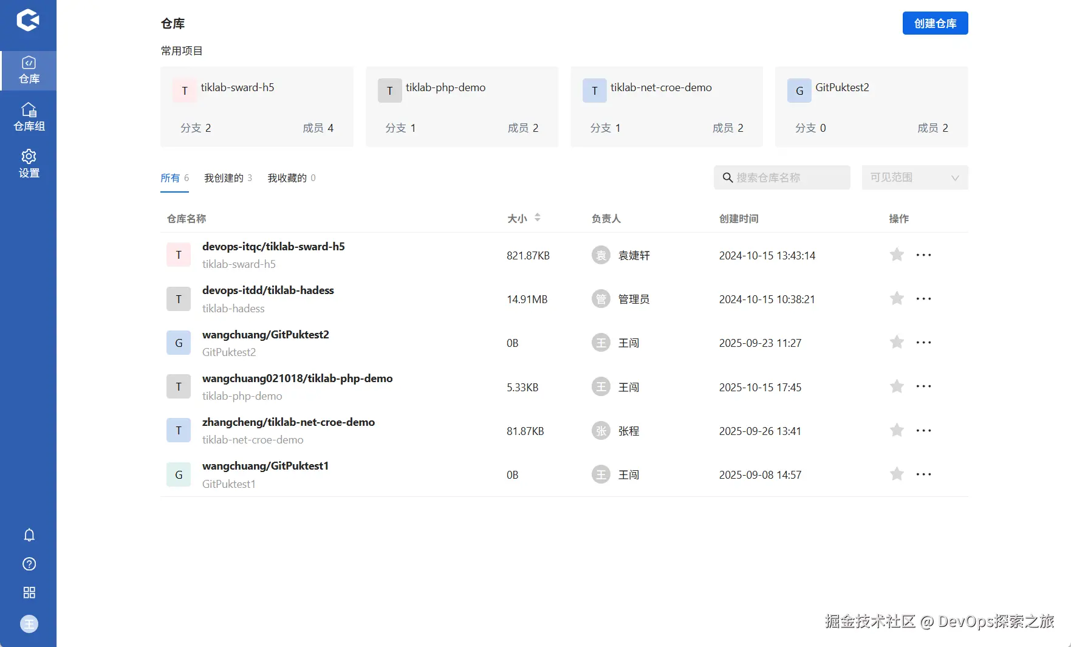Viewport: 1071px width, 647px height.
Task: Select the 821.87KB size cell
Action: (x=528, y=256)
